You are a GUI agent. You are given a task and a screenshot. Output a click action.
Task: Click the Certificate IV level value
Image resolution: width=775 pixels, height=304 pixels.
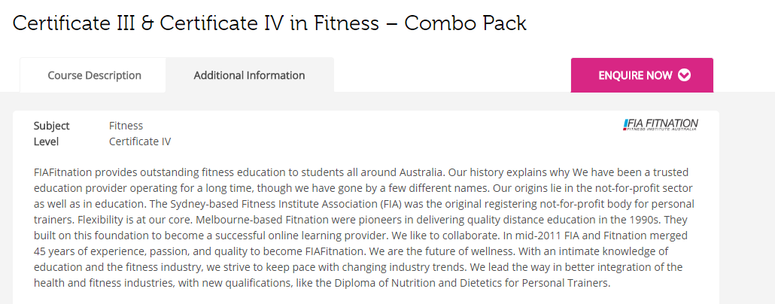[x=140, y=141]
